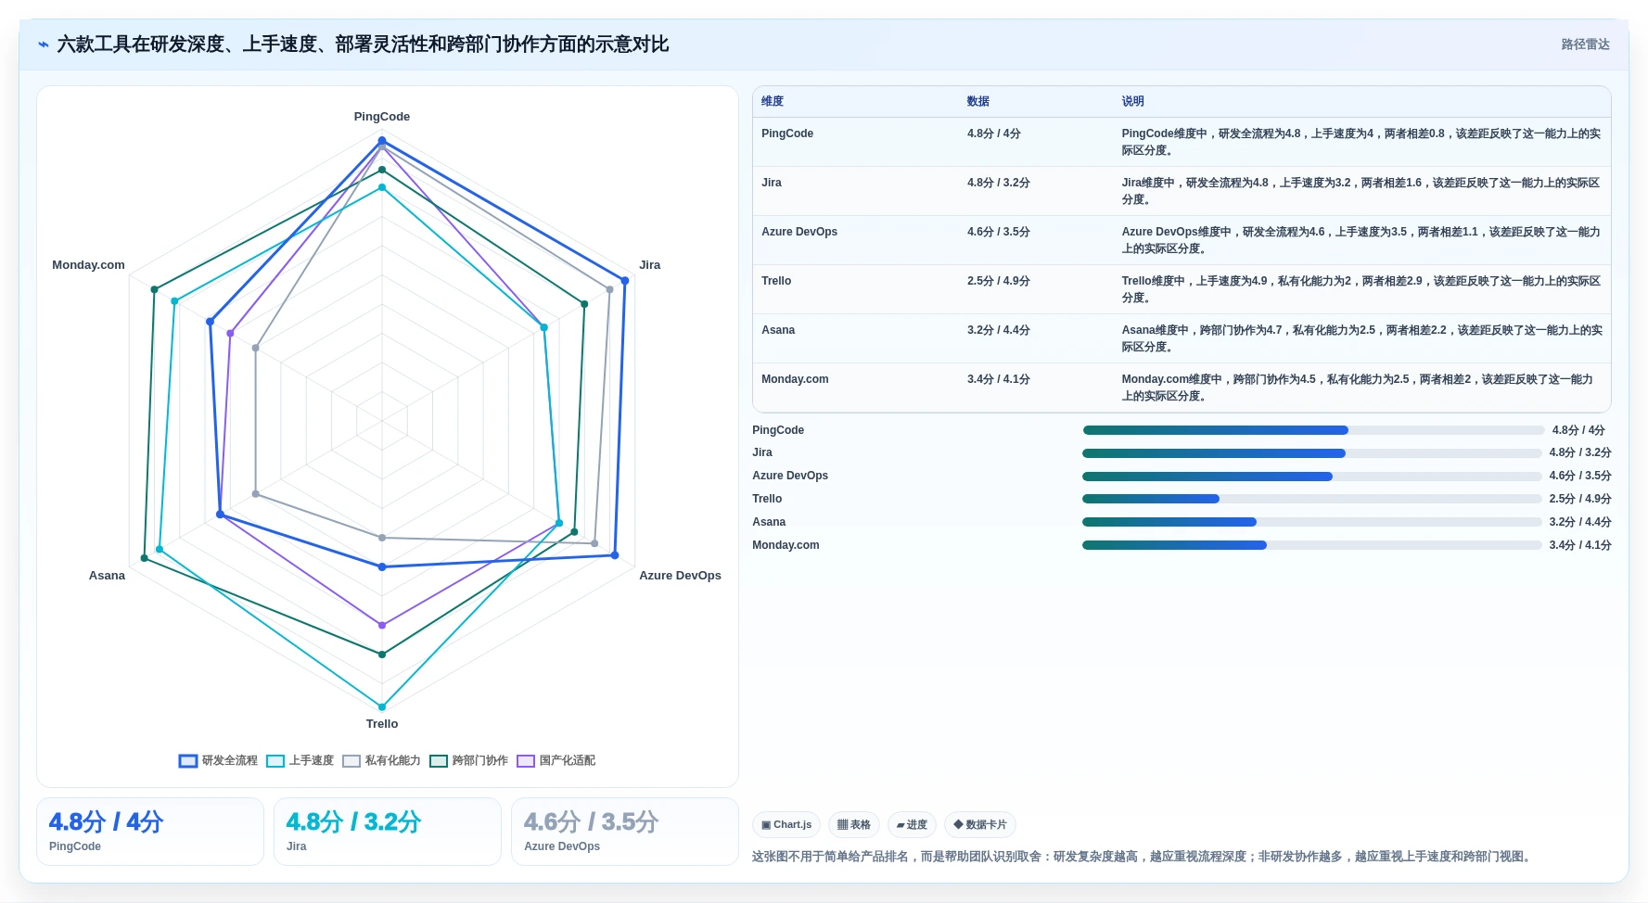Viewport: 1648px width, 903px height.
Task: Select the 说明 column header
Action: click(x=1132, y=101)
